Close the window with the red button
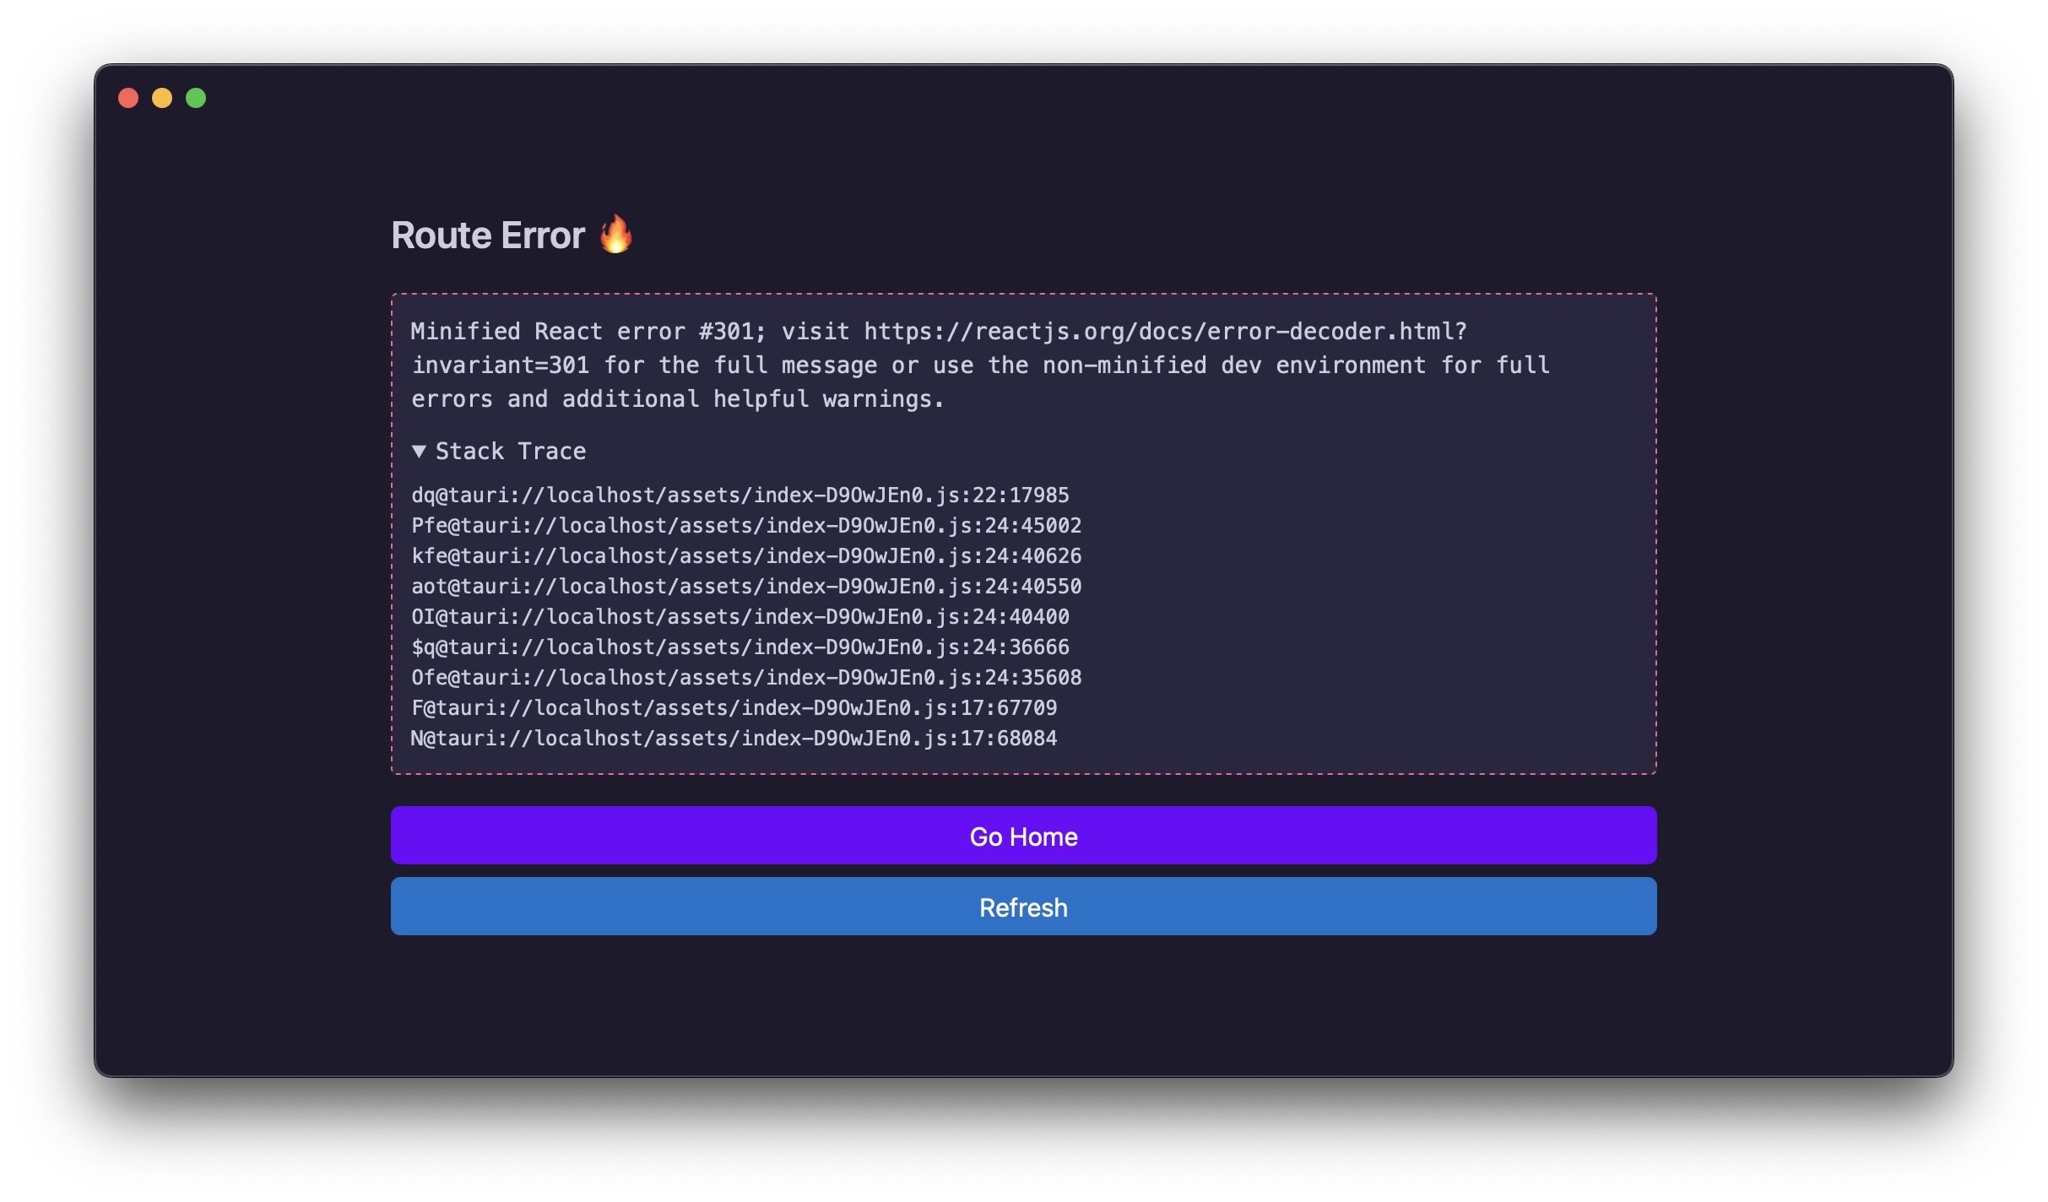This screenshot has width=2048, height=1202. click(x=128, y=98)
